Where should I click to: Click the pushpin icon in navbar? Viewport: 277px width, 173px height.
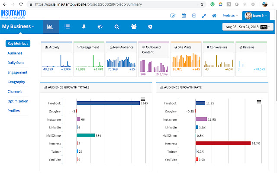pyautogui.click(x=84, y=27)
